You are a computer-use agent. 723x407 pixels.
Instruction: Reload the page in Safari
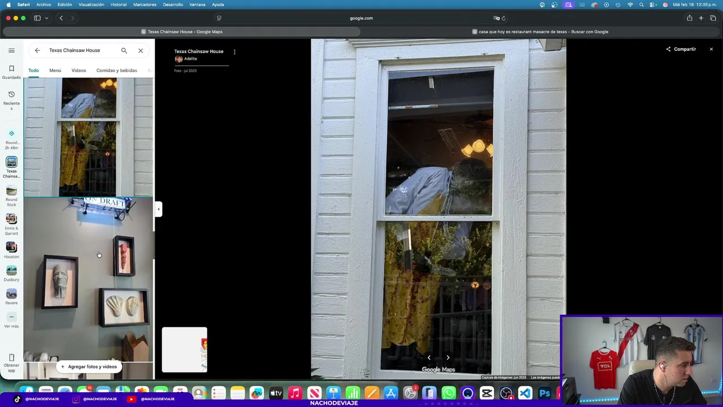(x=503, y=18)
